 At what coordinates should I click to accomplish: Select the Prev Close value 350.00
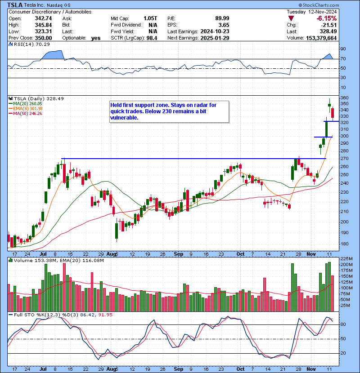coord(43,38)
